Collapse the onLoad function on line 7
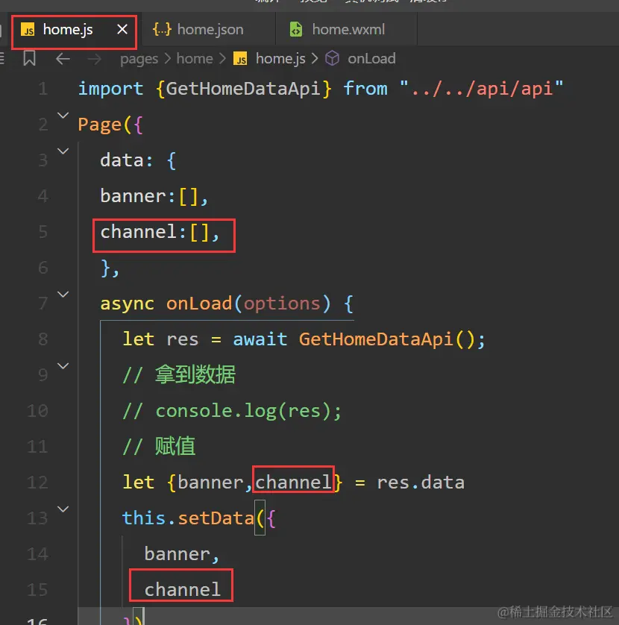This screenshot has height=625, width=619. pyautogui.click(x=63, y=295)
